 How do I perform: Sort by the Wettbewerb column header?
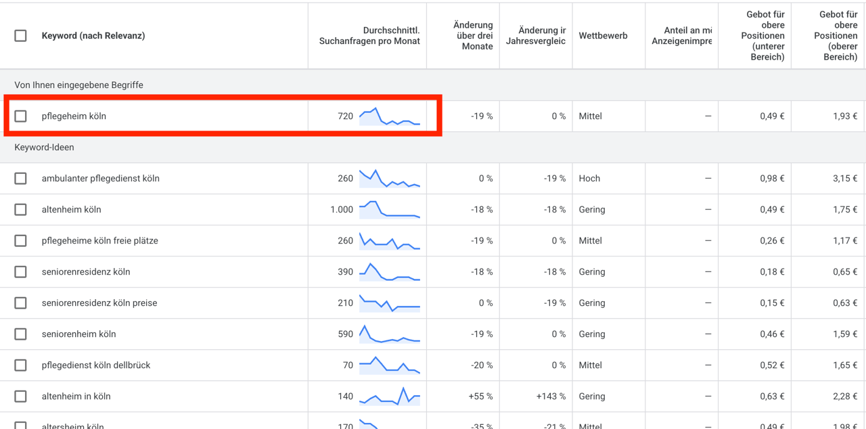tap(603, 36)
